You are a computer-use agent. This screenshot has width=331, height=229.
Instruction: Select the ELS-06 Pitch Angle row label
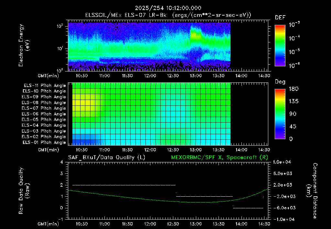[x=44, y=114]
